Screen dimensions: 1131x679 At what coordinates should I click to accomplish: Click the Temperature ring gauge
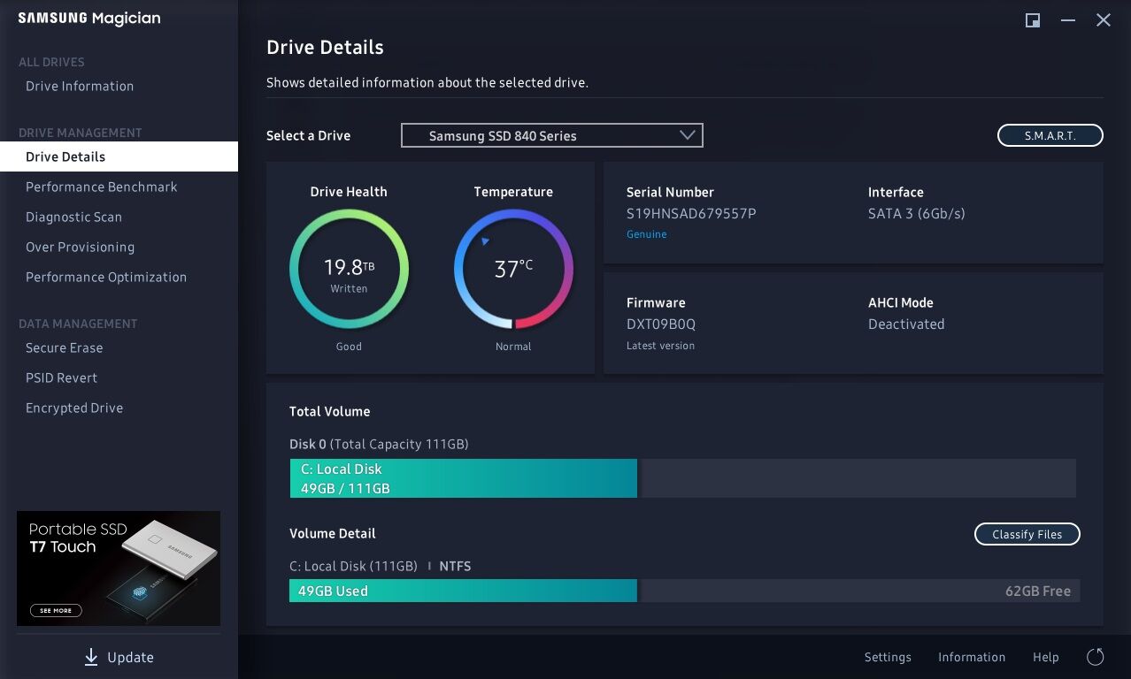[513, 269]
